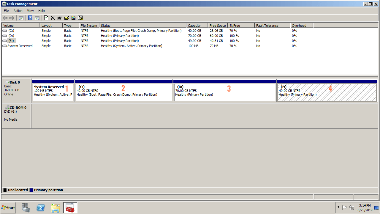This screenshot has width=380, height=214.
Task: Launch Windows PowerShell from the taskbar
Action: coord(41,208)
